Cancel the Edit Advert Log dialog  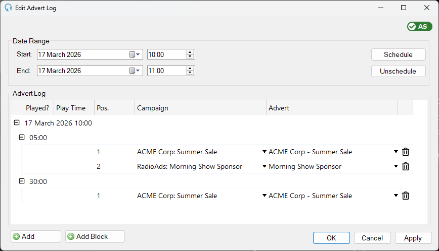click(372, 238)
